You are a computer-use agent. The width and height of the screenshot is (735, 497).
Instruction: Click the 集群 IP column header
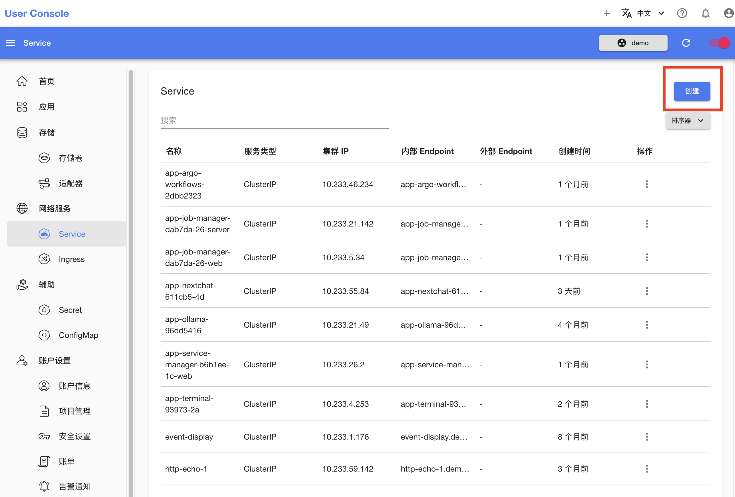pos(335,151)
